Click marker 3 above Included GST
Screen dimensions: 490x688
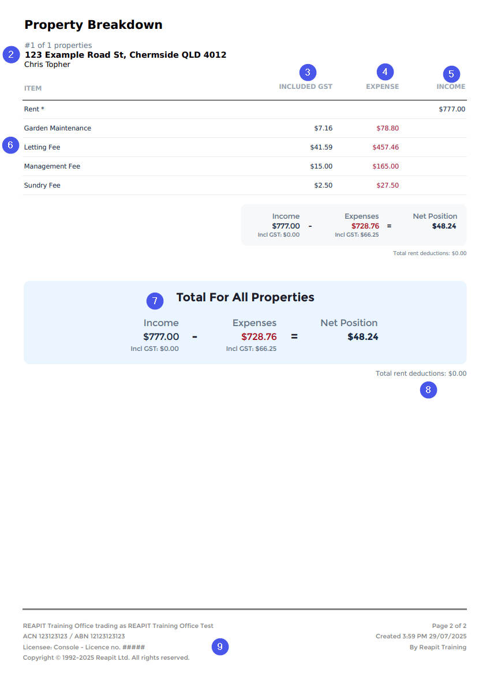pos(308,72)
